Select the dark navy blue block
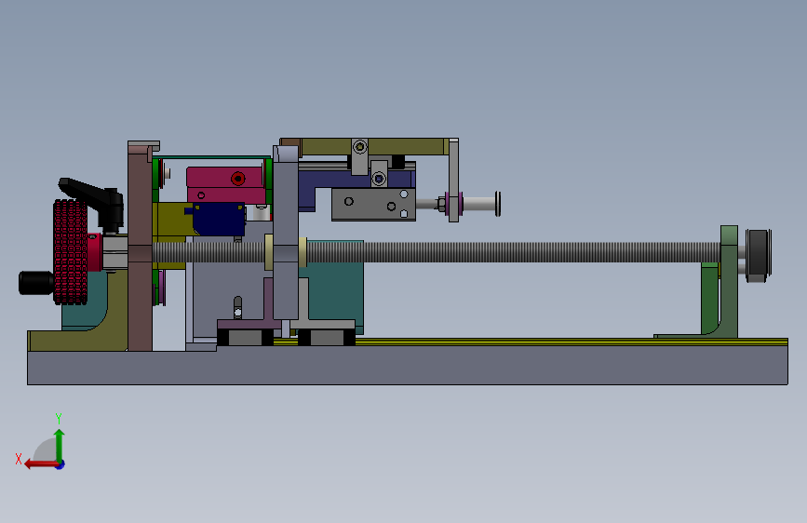 pos(219,219)
